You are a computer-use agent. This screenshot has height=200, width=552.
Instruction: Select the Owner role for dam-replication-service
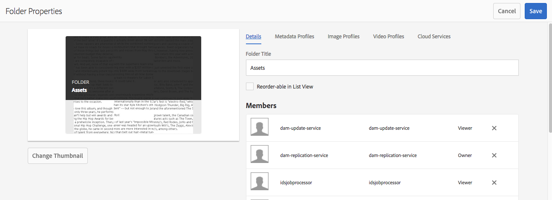pos(465,155)
